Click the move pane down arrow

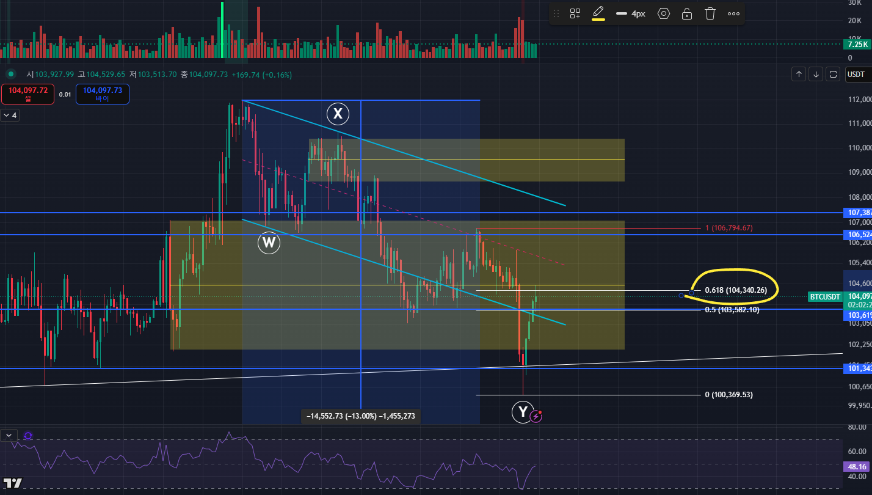816,75
